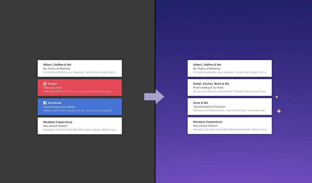
Task: Open the 'Nicolaus Copernicus' notification on the right
Action: (x=229, y=125)
